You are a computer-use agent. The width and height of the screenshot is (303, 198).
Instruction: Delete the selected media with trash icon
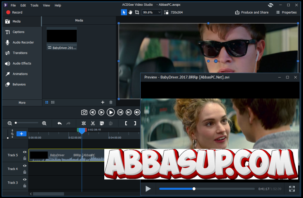110,102
